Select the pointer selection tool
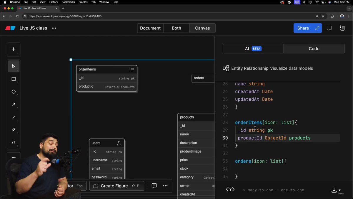Image resolution: width=353 pixels, height=199 pixels. (x=14, y=66)
